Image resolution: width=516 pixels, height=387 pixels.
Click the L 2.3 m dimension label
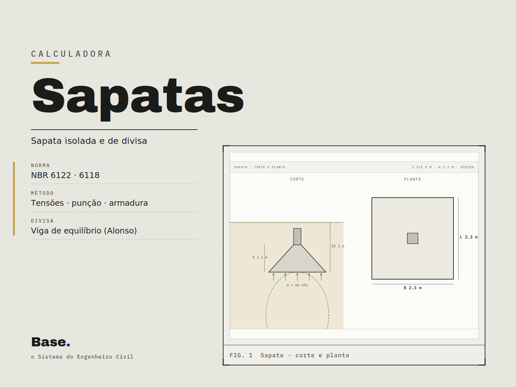[469, 237]
